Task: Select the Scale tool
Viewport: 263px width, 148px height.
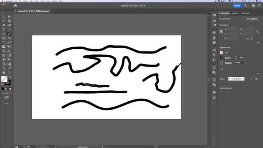Action: tap(9, 42)
